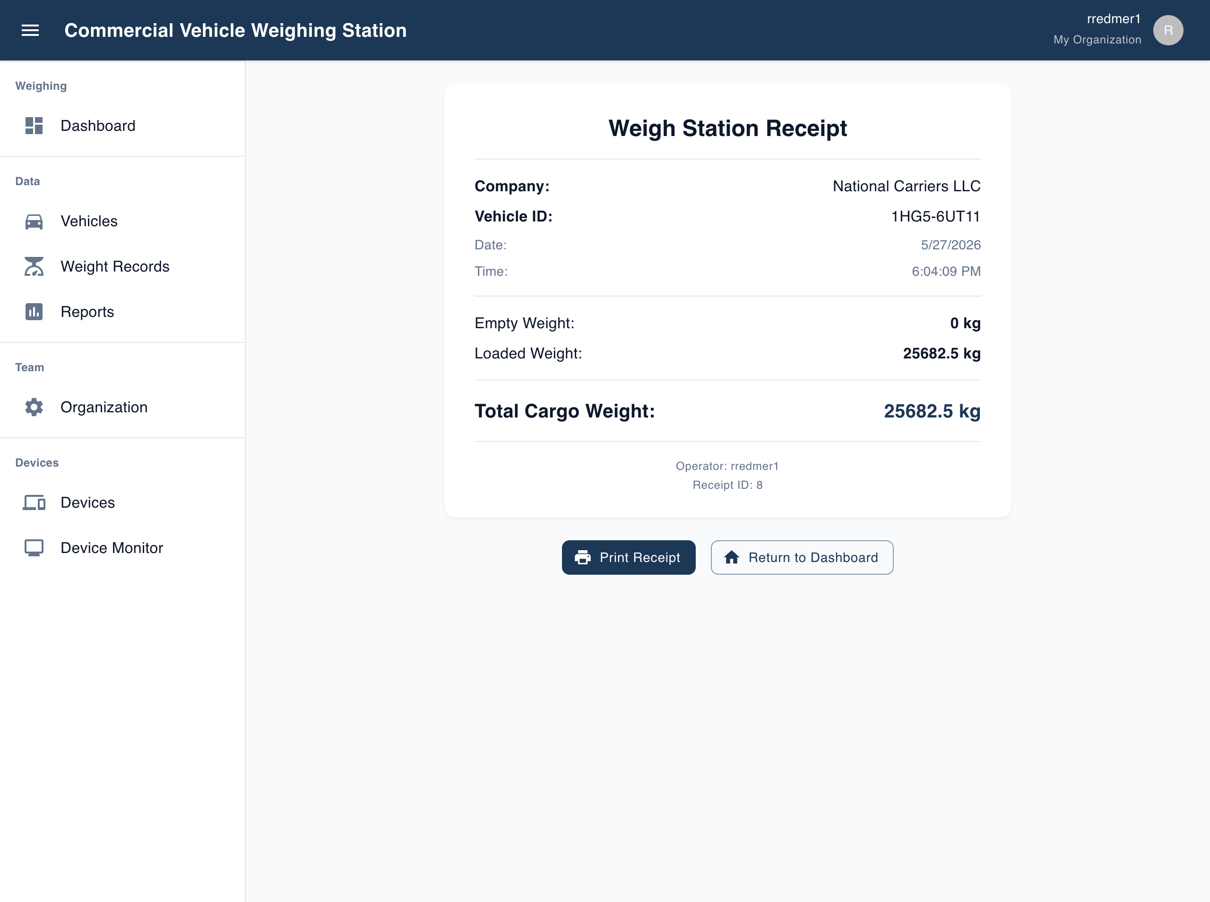
Task: Click the Date: label
Action: click(x=490, y=245)
